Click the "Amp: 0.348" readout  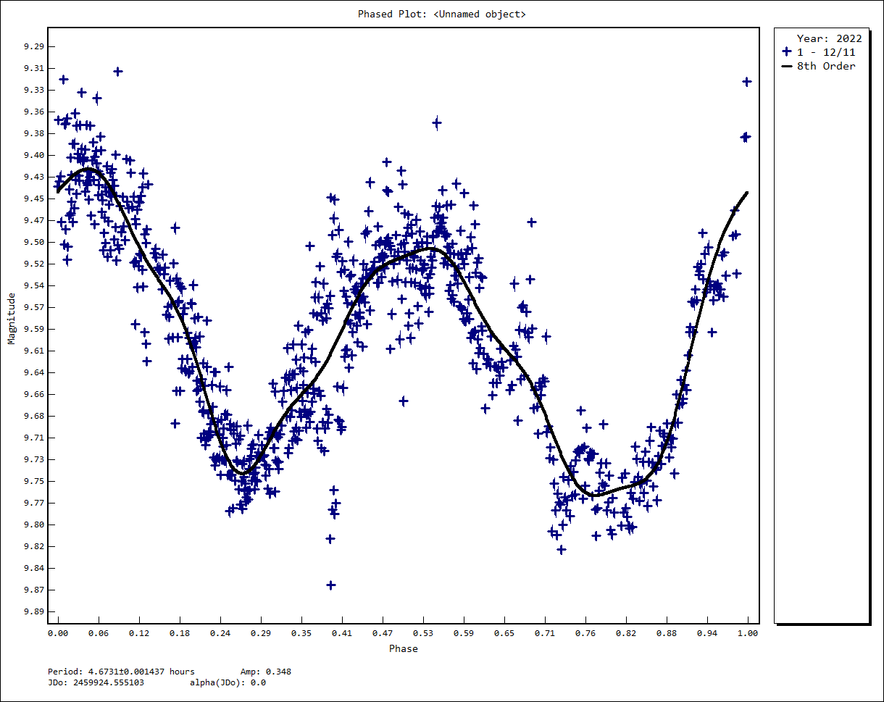point(265,672)
